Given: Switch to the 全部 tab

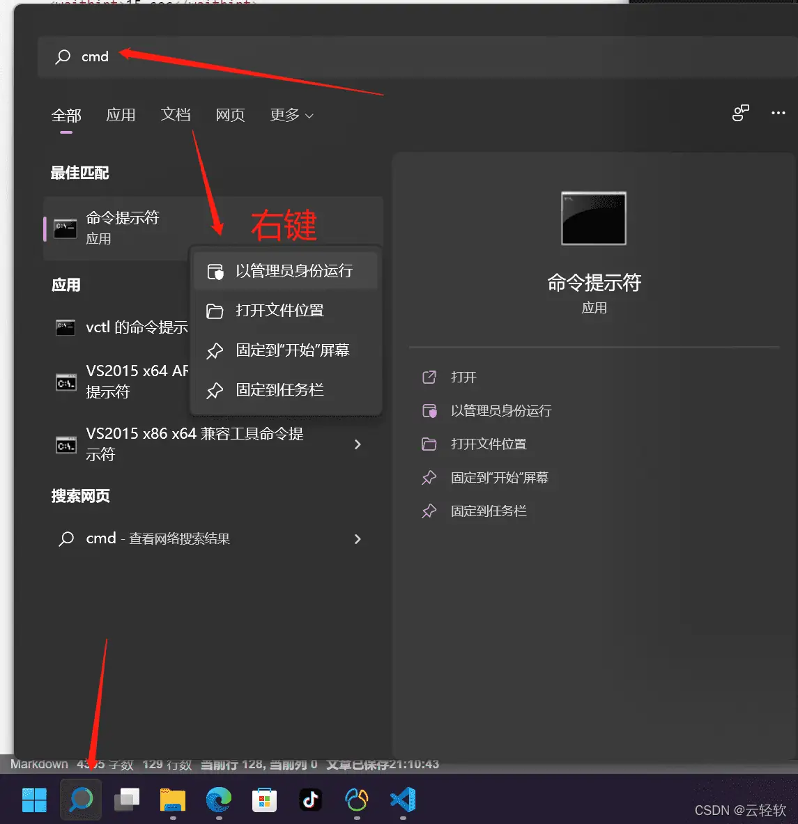Looking at the screenshot, I should click(x=66, y=115).
